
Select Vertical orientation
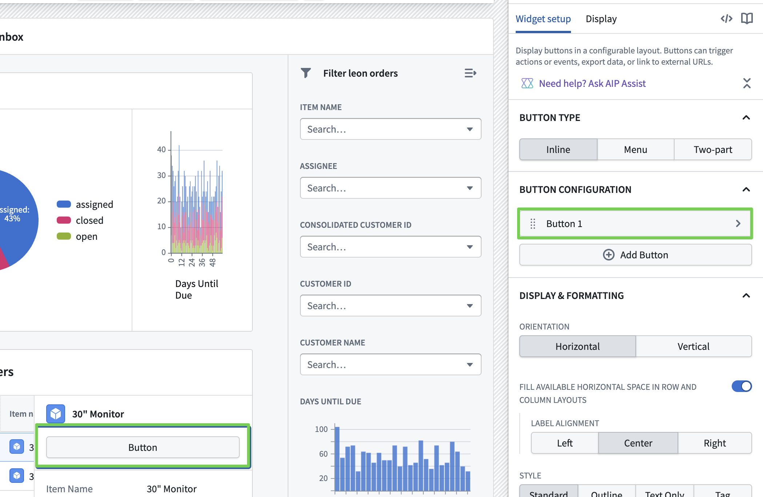(x=693, y=347)
